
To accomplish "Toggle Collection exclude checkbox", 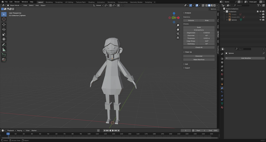I will [258, 11].
